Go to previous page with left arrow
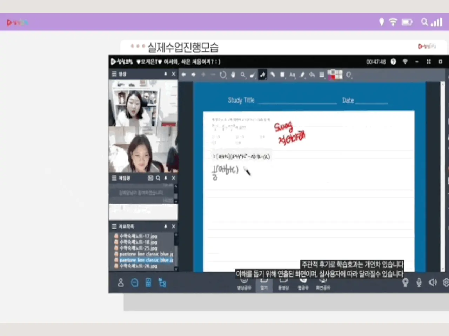Screen dimensions: 449x336 point(183,75)
